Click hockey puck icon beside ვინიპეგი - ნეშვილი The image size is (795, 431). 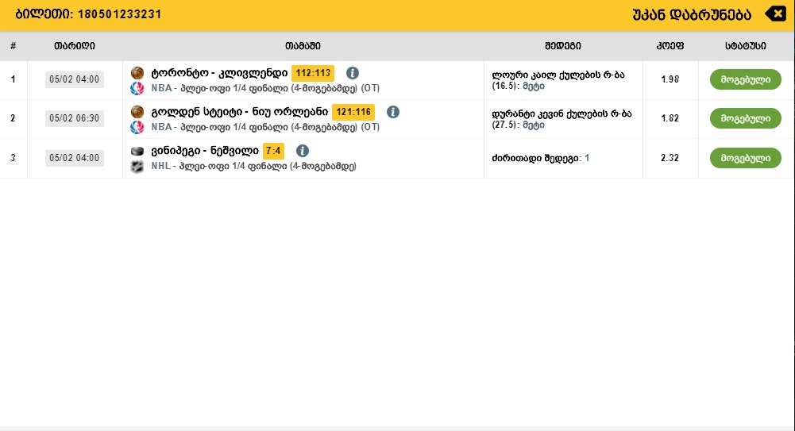click(x=137, y=151)
